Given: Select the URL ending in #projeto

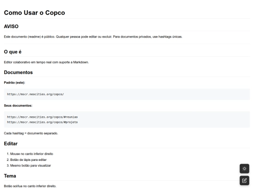Looking at the screenshot, I should coord(42,122).
